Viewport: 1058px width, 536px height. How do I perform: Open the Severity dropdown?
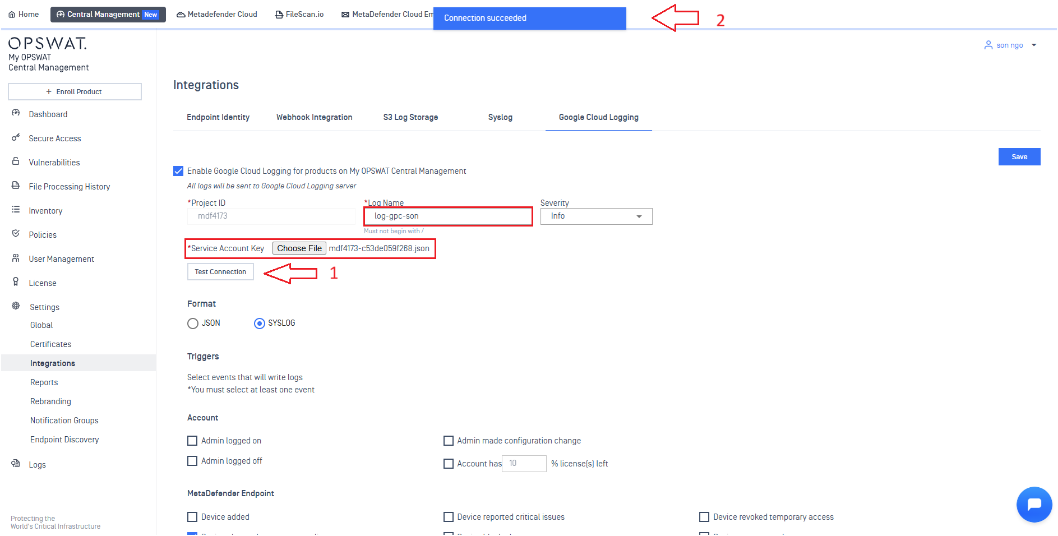(x=596, y=216)
